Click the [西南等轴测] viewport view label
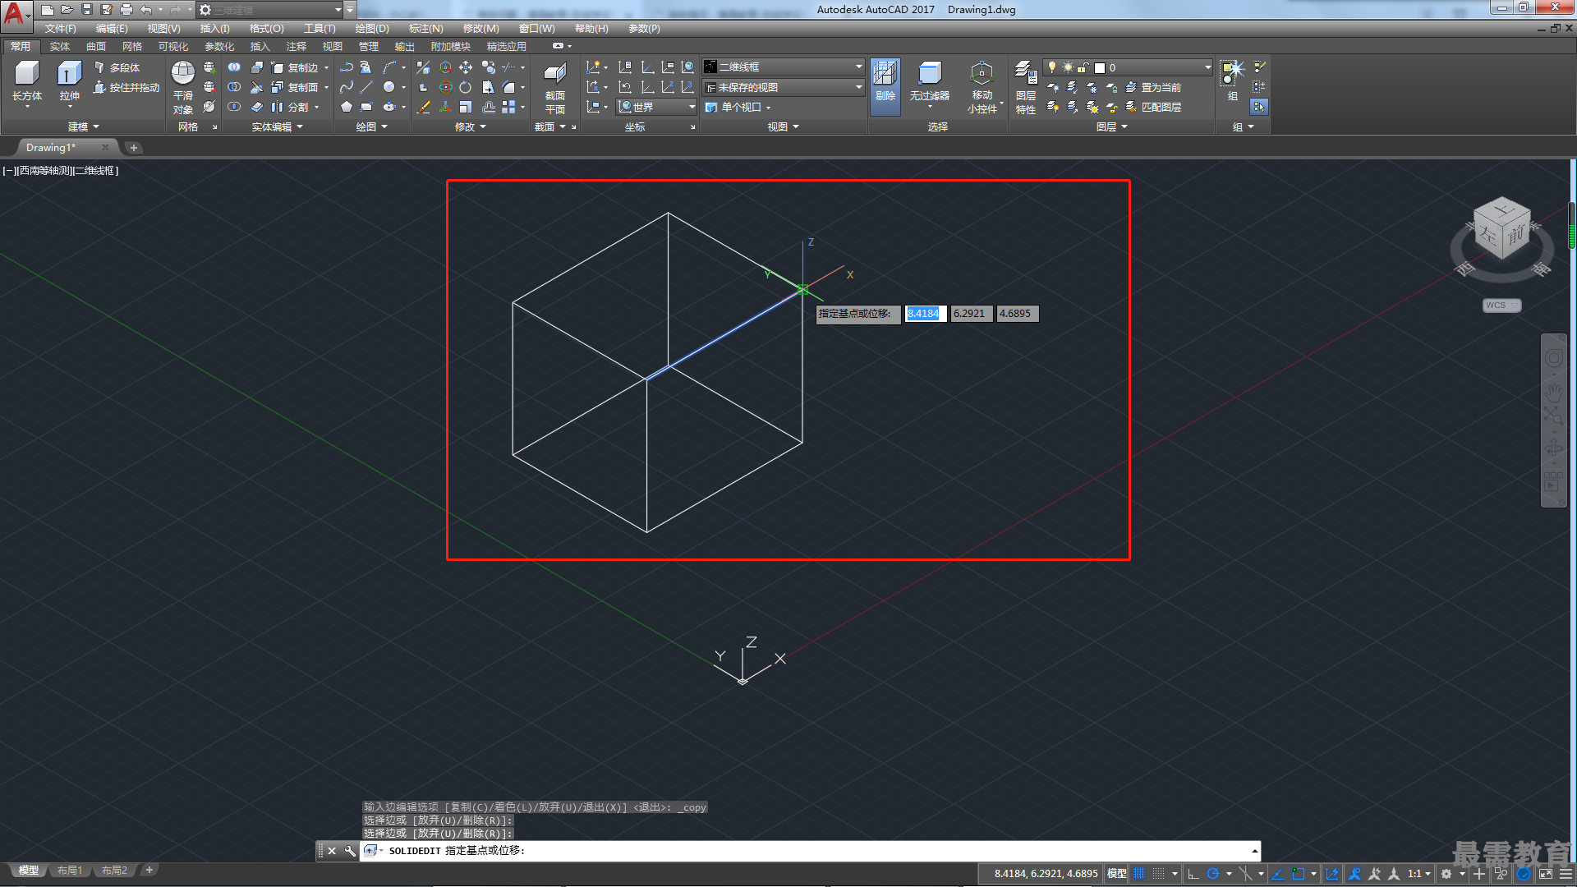This screenshot has width=1577, height=887. coord(44,171)
